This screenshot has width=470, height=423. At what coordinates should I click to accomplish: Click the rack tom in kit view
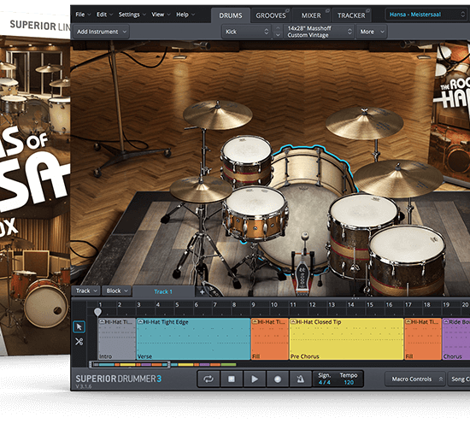[x=247, y=161]
